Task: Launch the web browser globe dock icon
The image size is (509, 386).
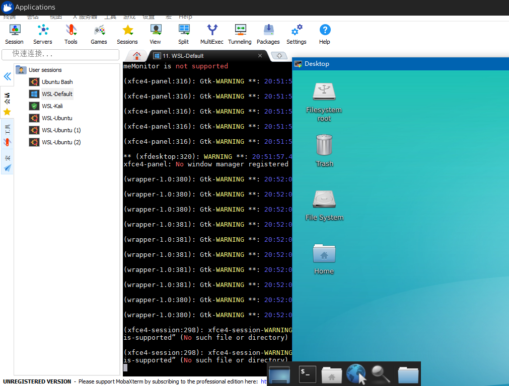Action: (356, 374)
